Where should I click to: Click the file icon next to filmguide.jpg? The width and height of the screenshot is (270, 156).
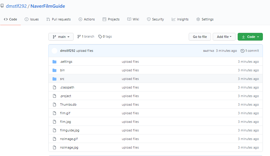(x=54, y=131)
